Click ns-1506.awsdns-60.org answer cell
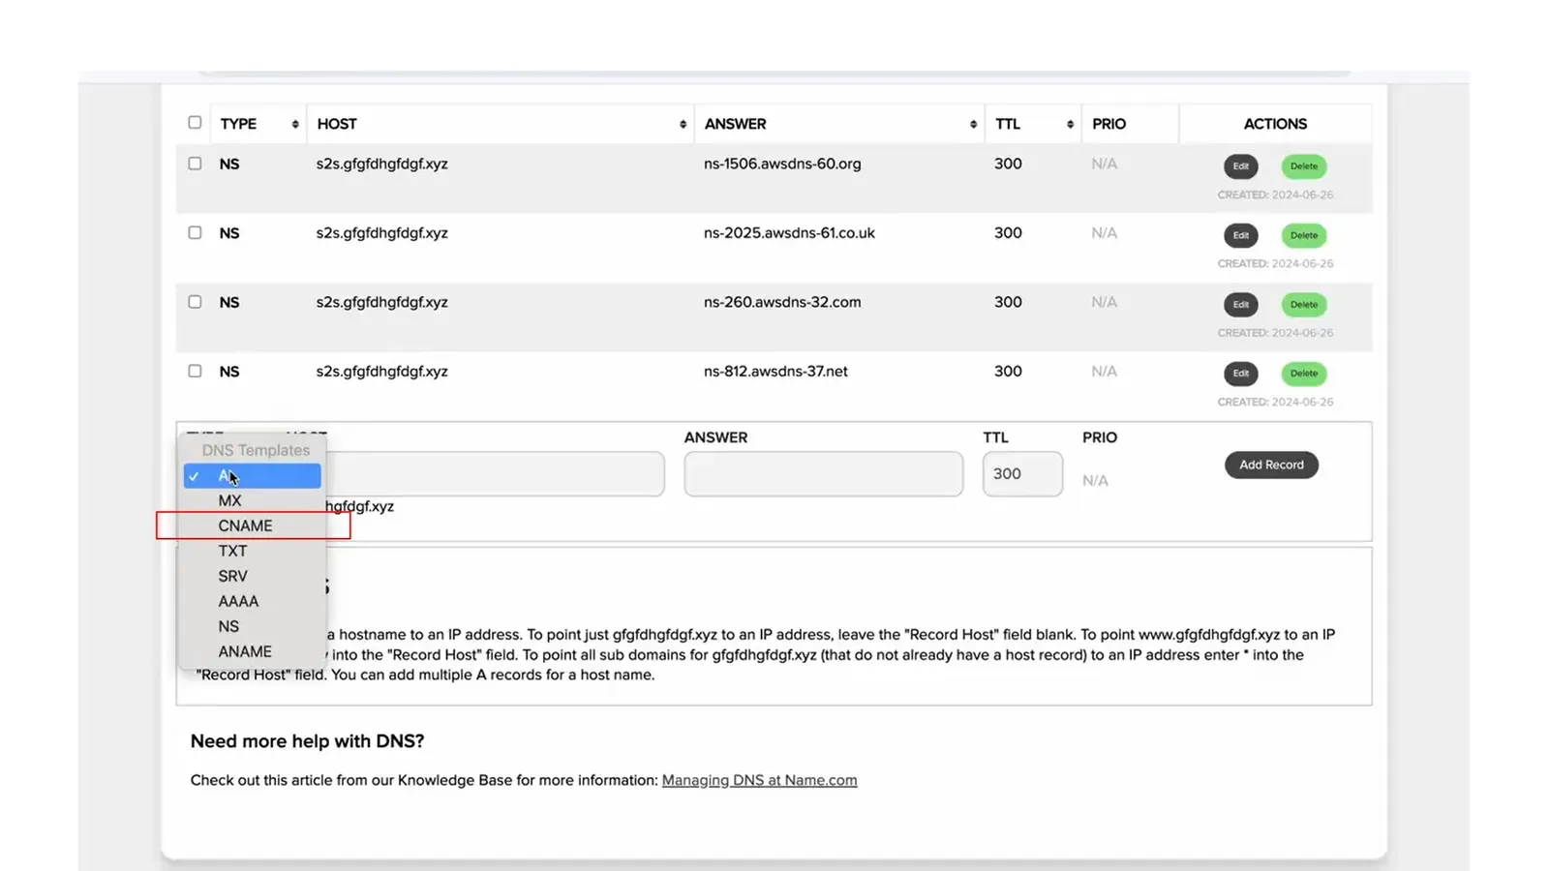The height and width of the screenshot is (871, 1549). pyautogui.click(x=782, y=164)
